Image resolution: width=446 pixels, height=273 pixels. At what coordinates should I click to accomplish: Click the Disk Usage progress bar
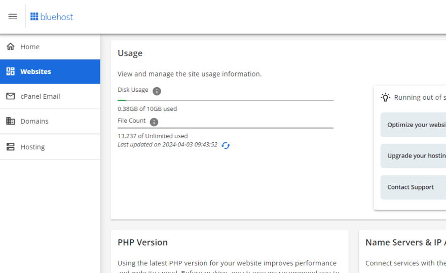point(225,100)
